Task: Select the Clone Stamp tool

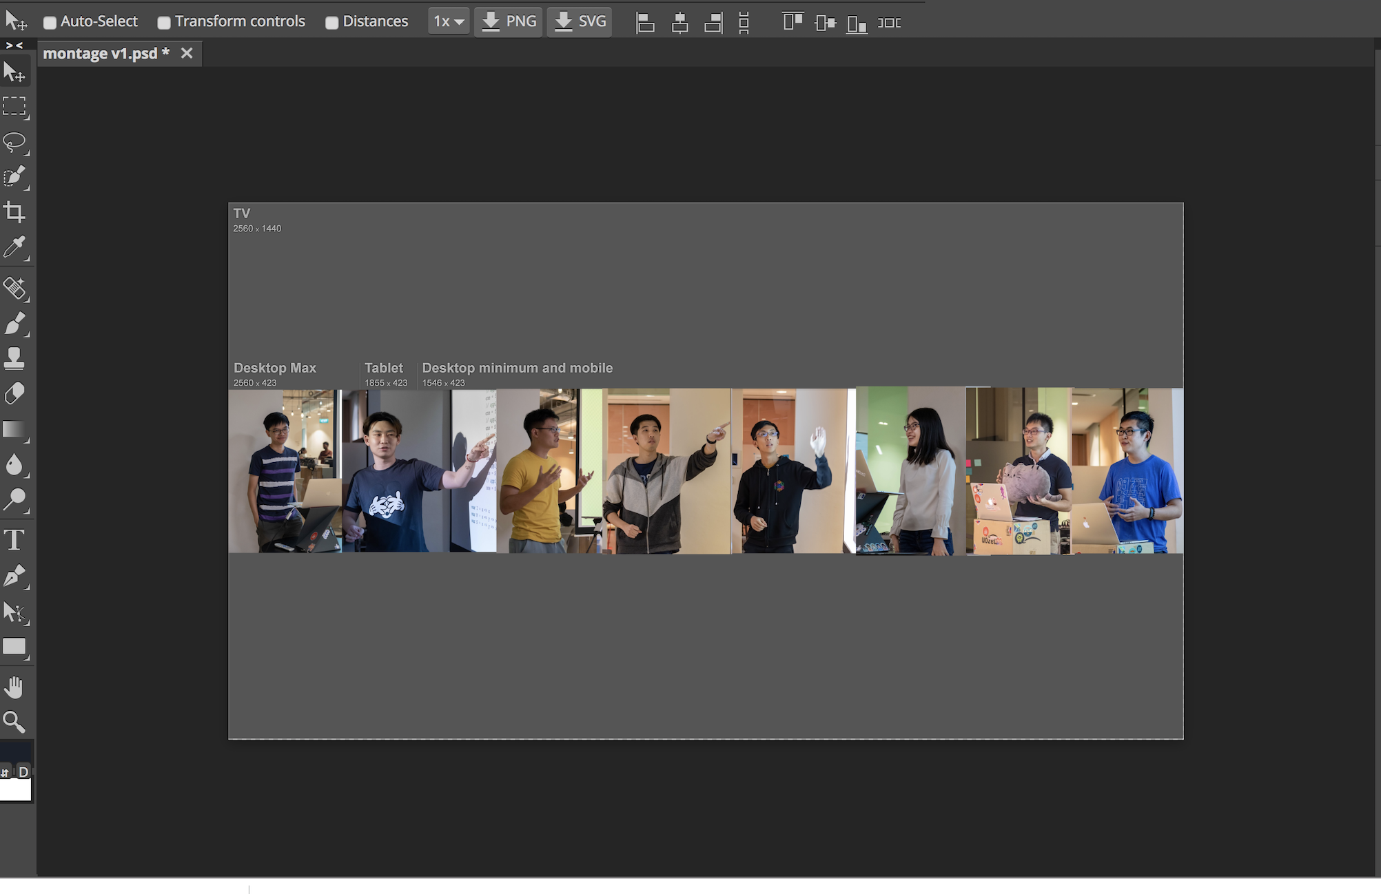Action: [x=14, y=358]
